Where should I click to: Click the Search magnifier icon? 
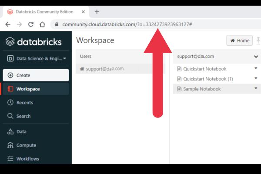10,116
